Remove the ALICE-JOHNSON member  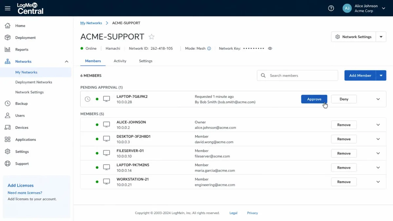tap(344, 125)
